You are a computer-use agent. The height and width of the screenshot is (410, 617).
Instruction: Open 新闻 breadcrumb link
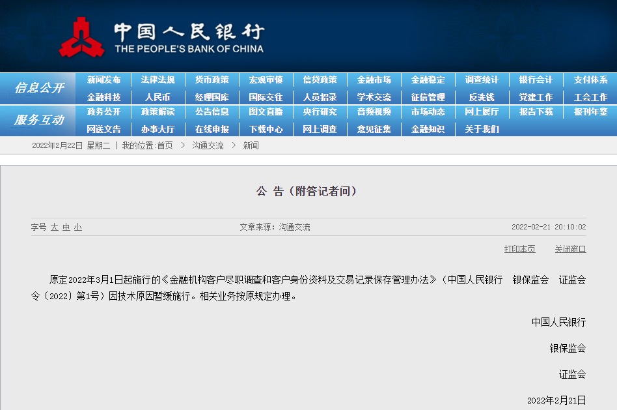251,146
